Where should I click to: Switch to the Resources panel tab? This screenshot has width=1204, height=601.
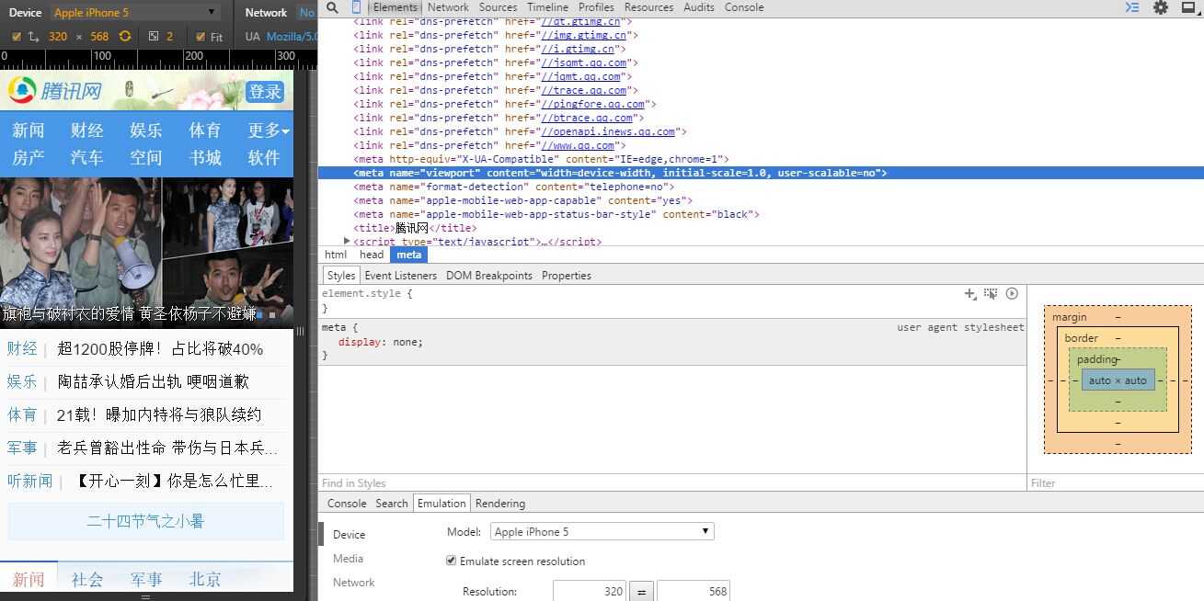(648, 7)
